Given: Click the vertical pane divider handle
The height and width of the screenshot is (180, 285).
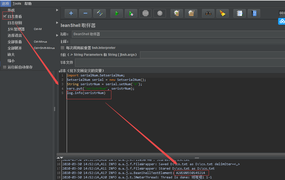Looking at the screenshot, I should pos(55,109).
